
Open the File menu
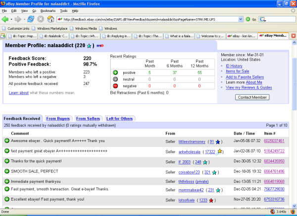tap(4, 11)
